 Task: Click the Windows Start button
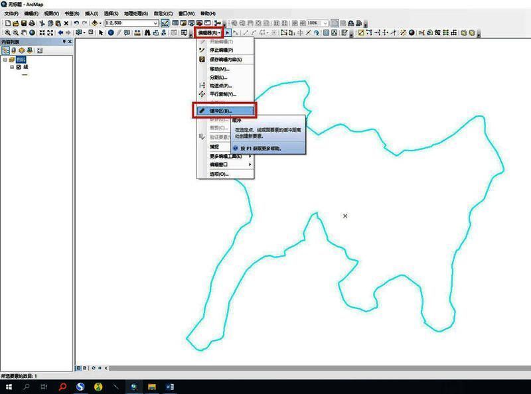[8, 387]
